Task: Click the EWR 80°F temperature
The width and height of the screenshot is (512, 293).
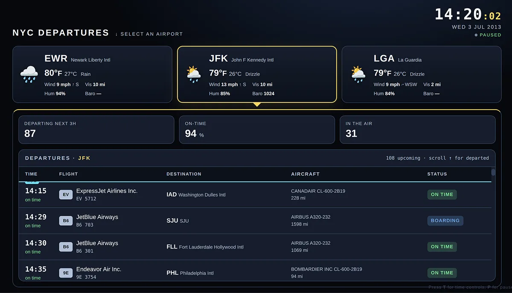Action: click(x=53, y=73)
